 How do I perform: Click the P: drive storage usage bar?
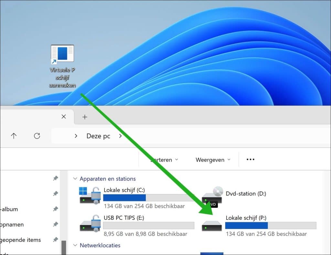tap(271, 226)
